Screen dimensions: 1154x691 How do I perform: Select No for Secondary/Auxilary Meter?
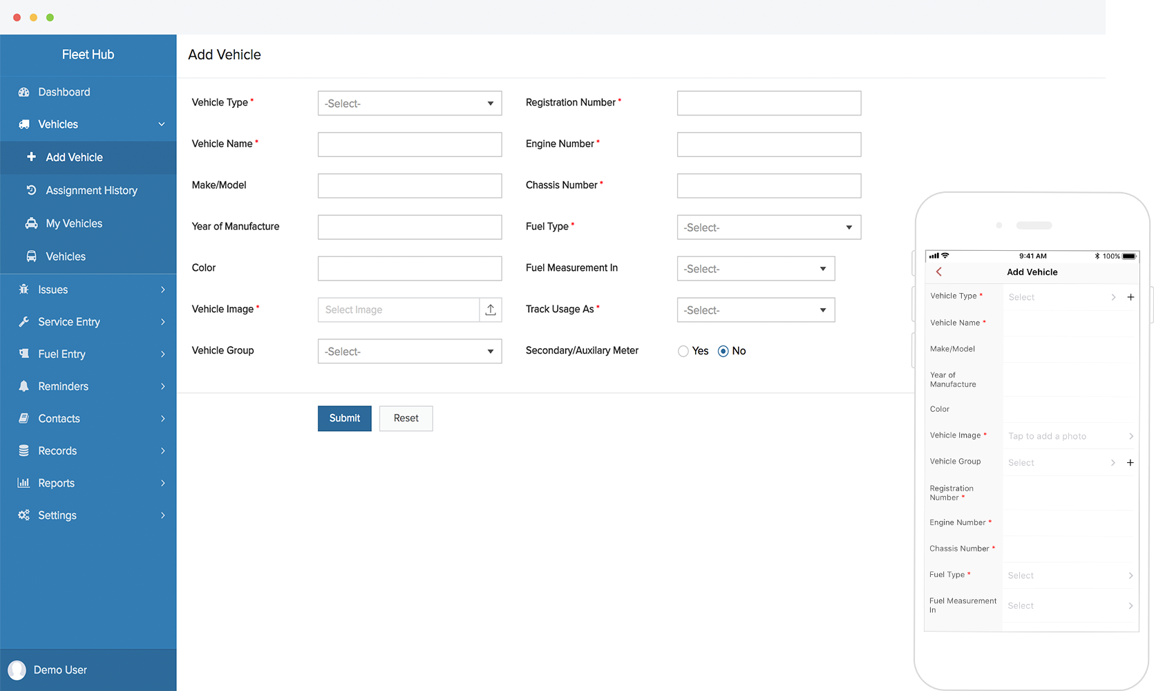[x=723, y=351]
